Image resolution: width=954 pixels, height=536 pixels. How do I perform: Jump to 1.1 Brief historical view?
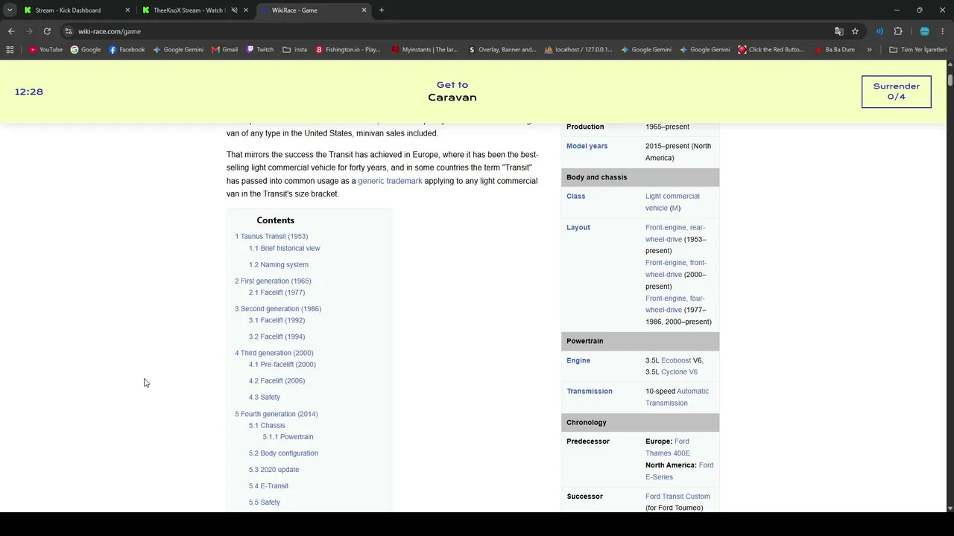(x=284, y=249)
